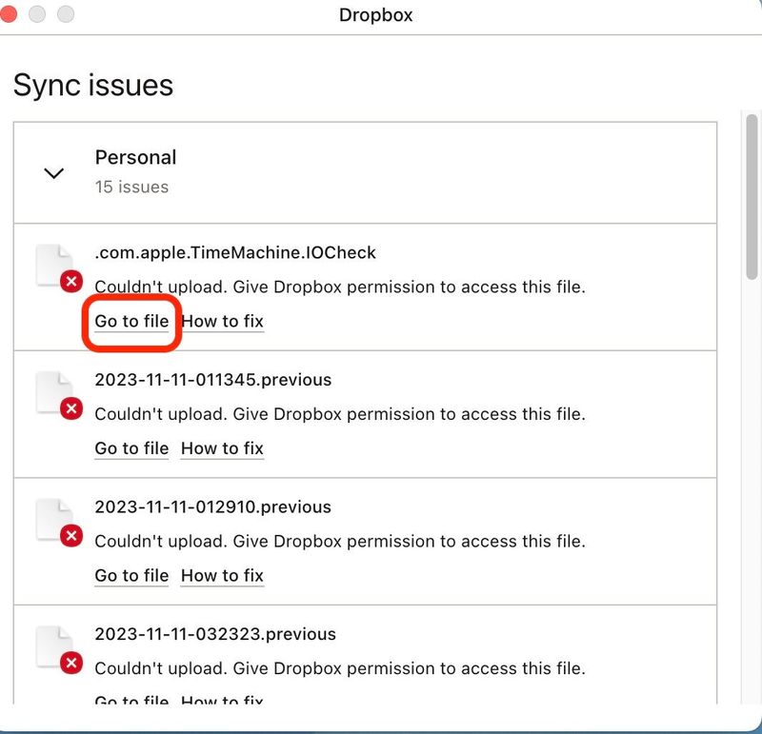Select the Personal group header
The width and height of the screenshot is (762, 734).
coord(135,157)
